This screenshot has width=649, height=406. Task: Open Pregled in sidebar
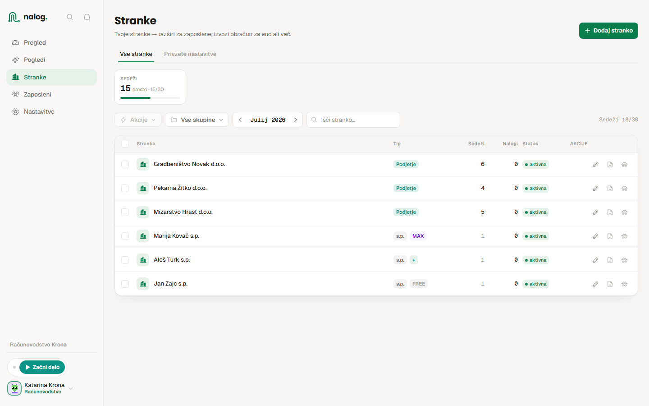click(x=51, y=42)
